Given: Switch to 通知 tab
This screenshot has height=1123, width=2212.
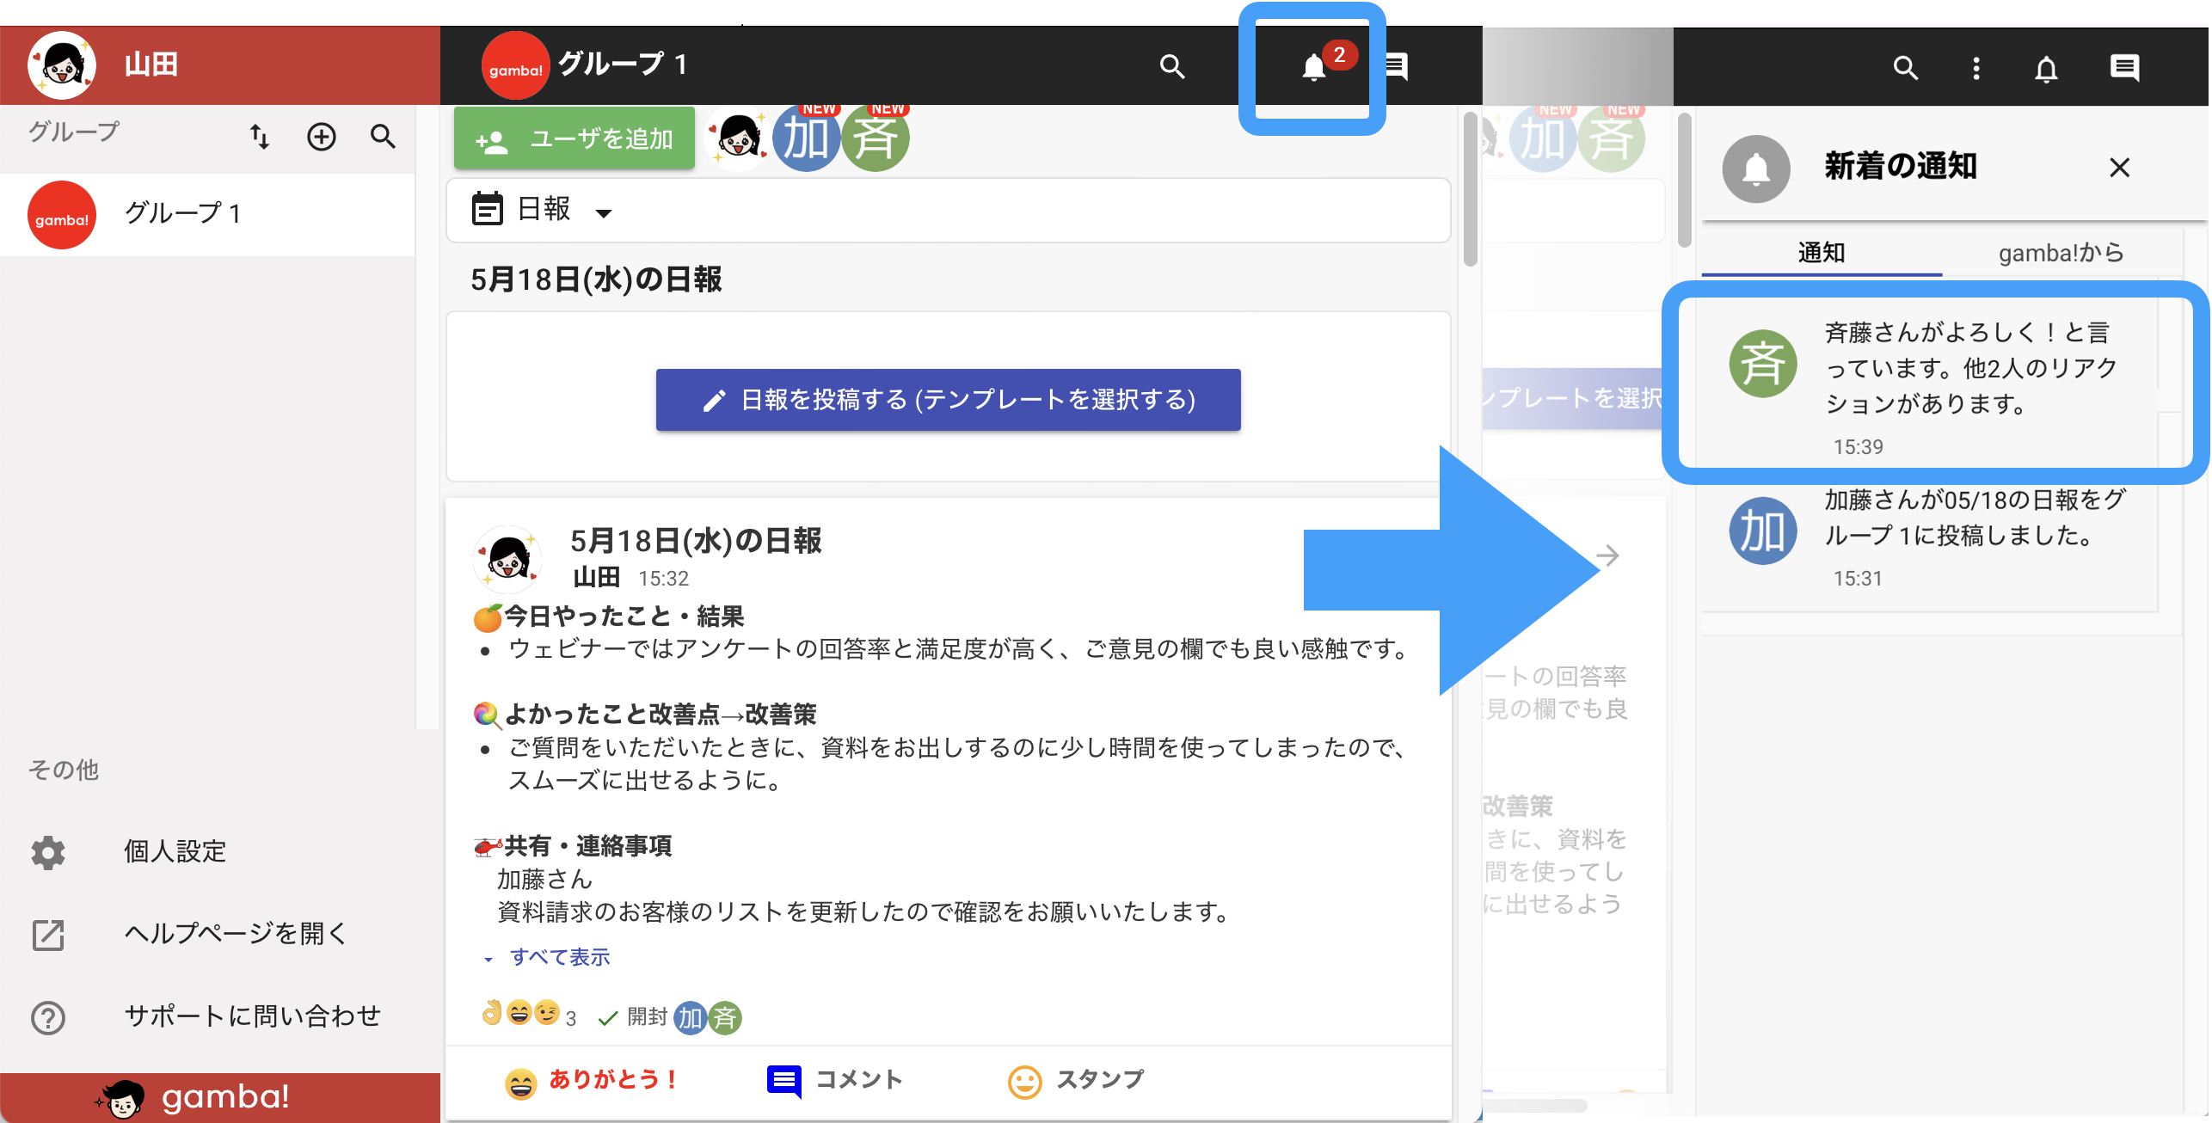Looking at the screenshot, I should coord(1822,253).
